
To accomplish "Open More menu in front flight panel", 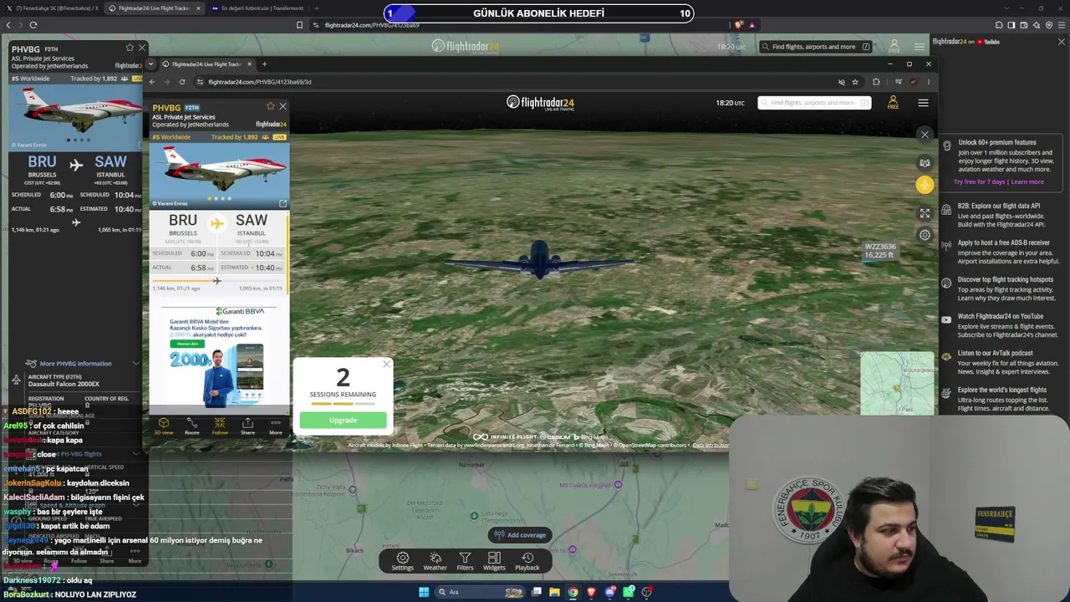I will 276,426.
